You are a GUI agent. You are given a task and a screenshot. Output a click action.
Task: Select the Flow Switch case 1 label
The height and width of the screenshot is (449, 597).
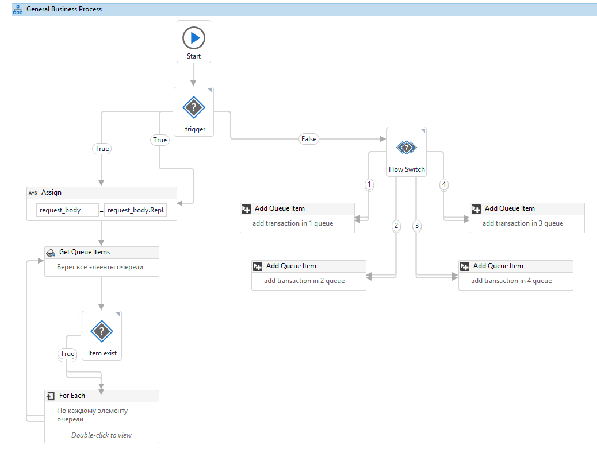click(x=369, y=184)
